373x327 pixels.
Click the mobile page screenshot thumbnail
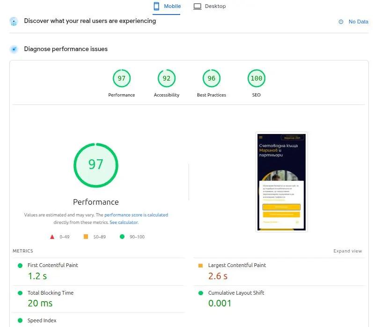point(282,182)
